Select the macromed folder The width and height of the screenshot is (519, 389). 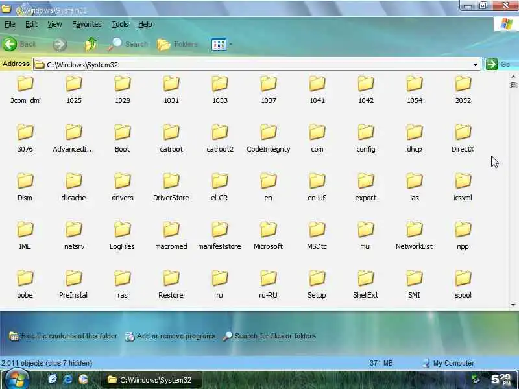[171, 235]
